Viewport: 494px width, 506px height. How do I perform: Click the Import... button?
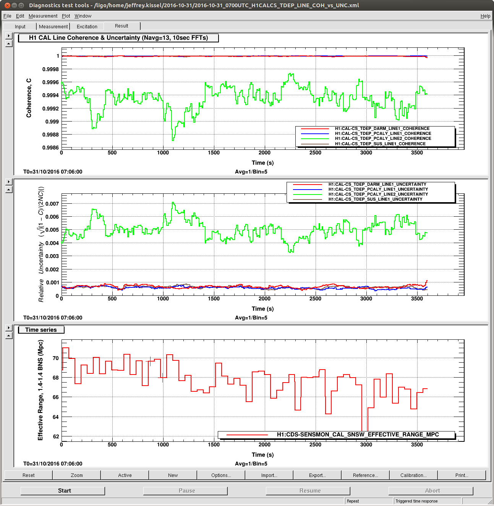pyautogui.click(x=269, y=475)
